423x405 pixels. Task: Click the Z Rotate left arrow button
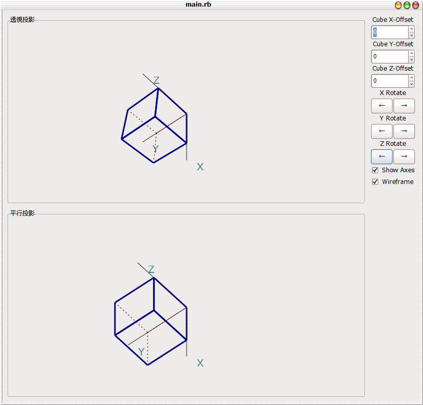click(x=381, y=157)
